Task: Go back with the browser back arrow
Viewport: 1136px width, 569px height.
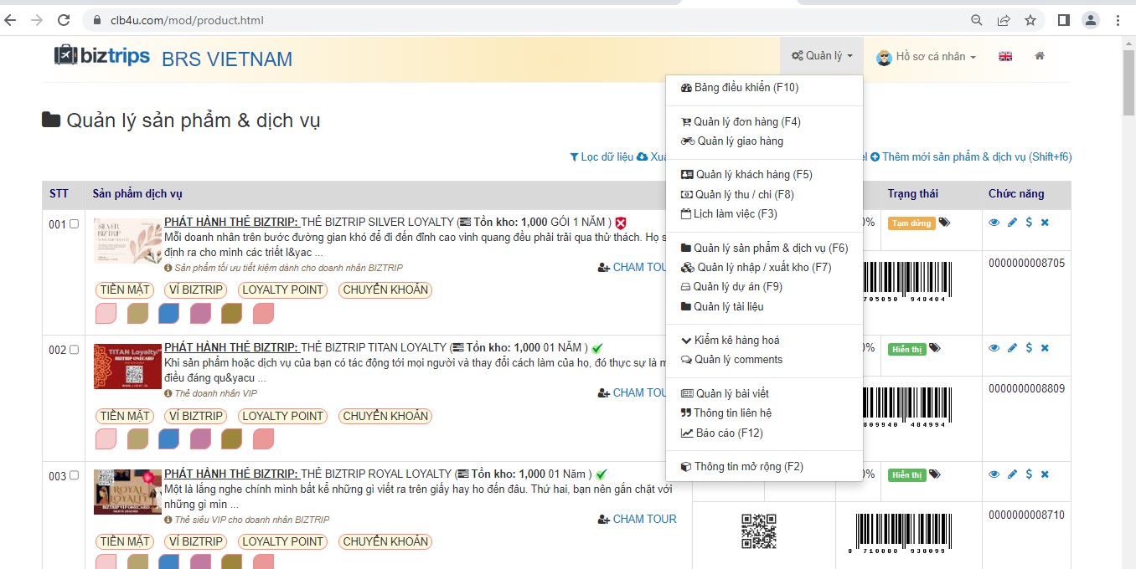Action: [11, 20]
